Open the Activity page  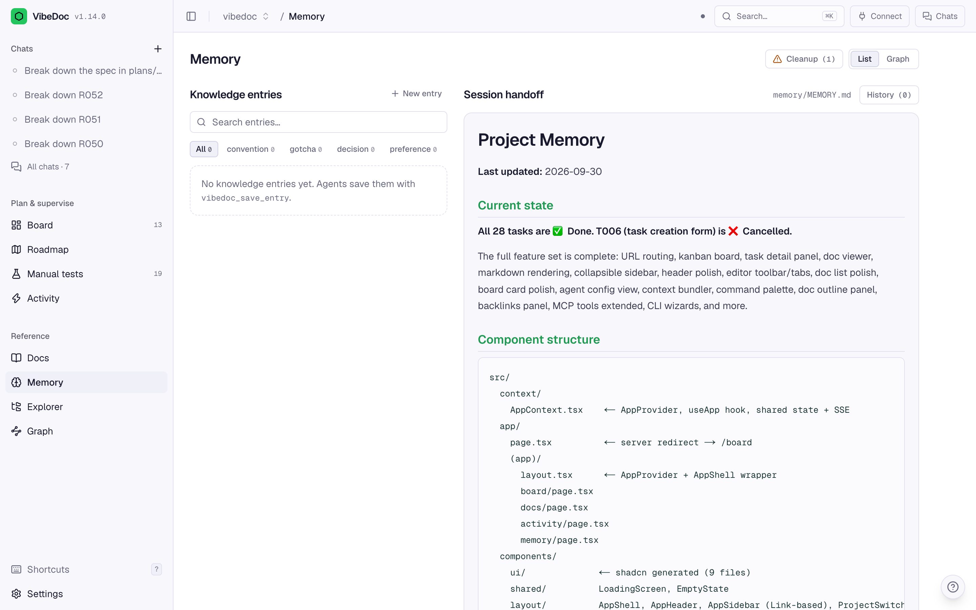(86, 298)
